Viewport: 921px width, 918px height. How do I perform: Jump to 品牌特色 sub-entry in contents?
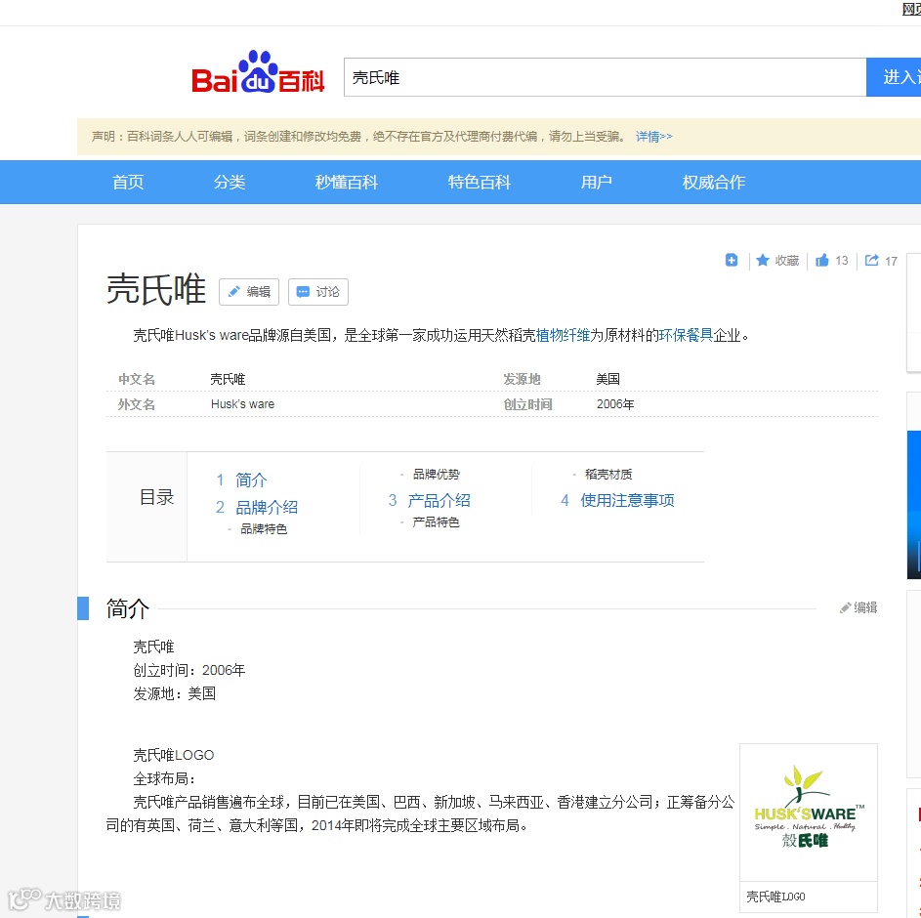click(264, 529)
